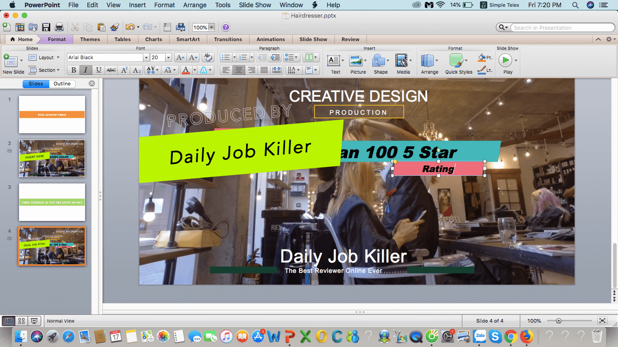618x347 pixels.
Task: Apply Superscript formatting
Action: (124, 70)
